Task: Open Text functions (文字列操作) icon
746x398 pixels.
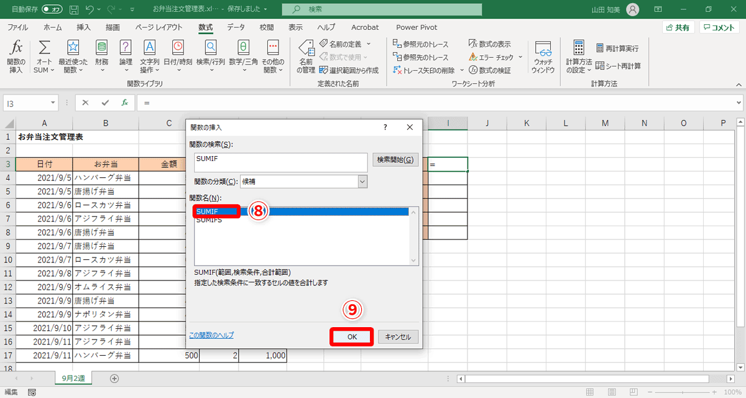Action: 149,57
